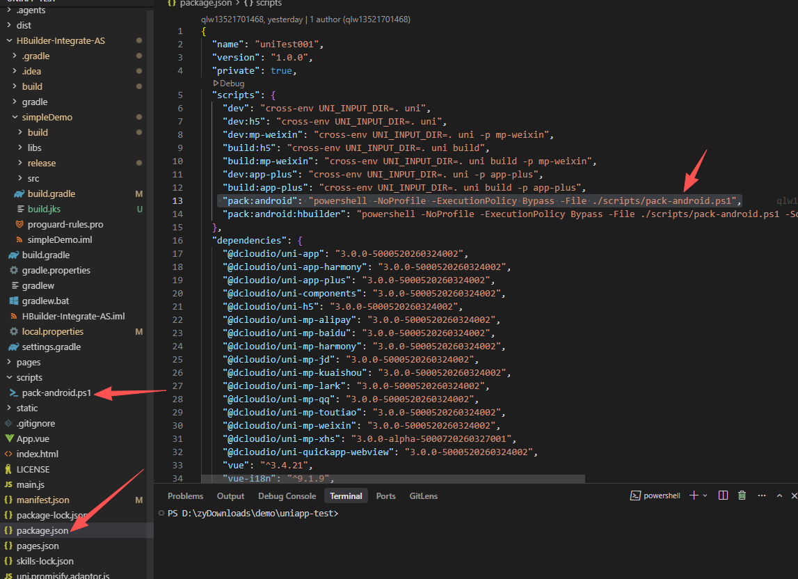Expand the src folder
Viewport: 798px width, 579px height.
77,178
